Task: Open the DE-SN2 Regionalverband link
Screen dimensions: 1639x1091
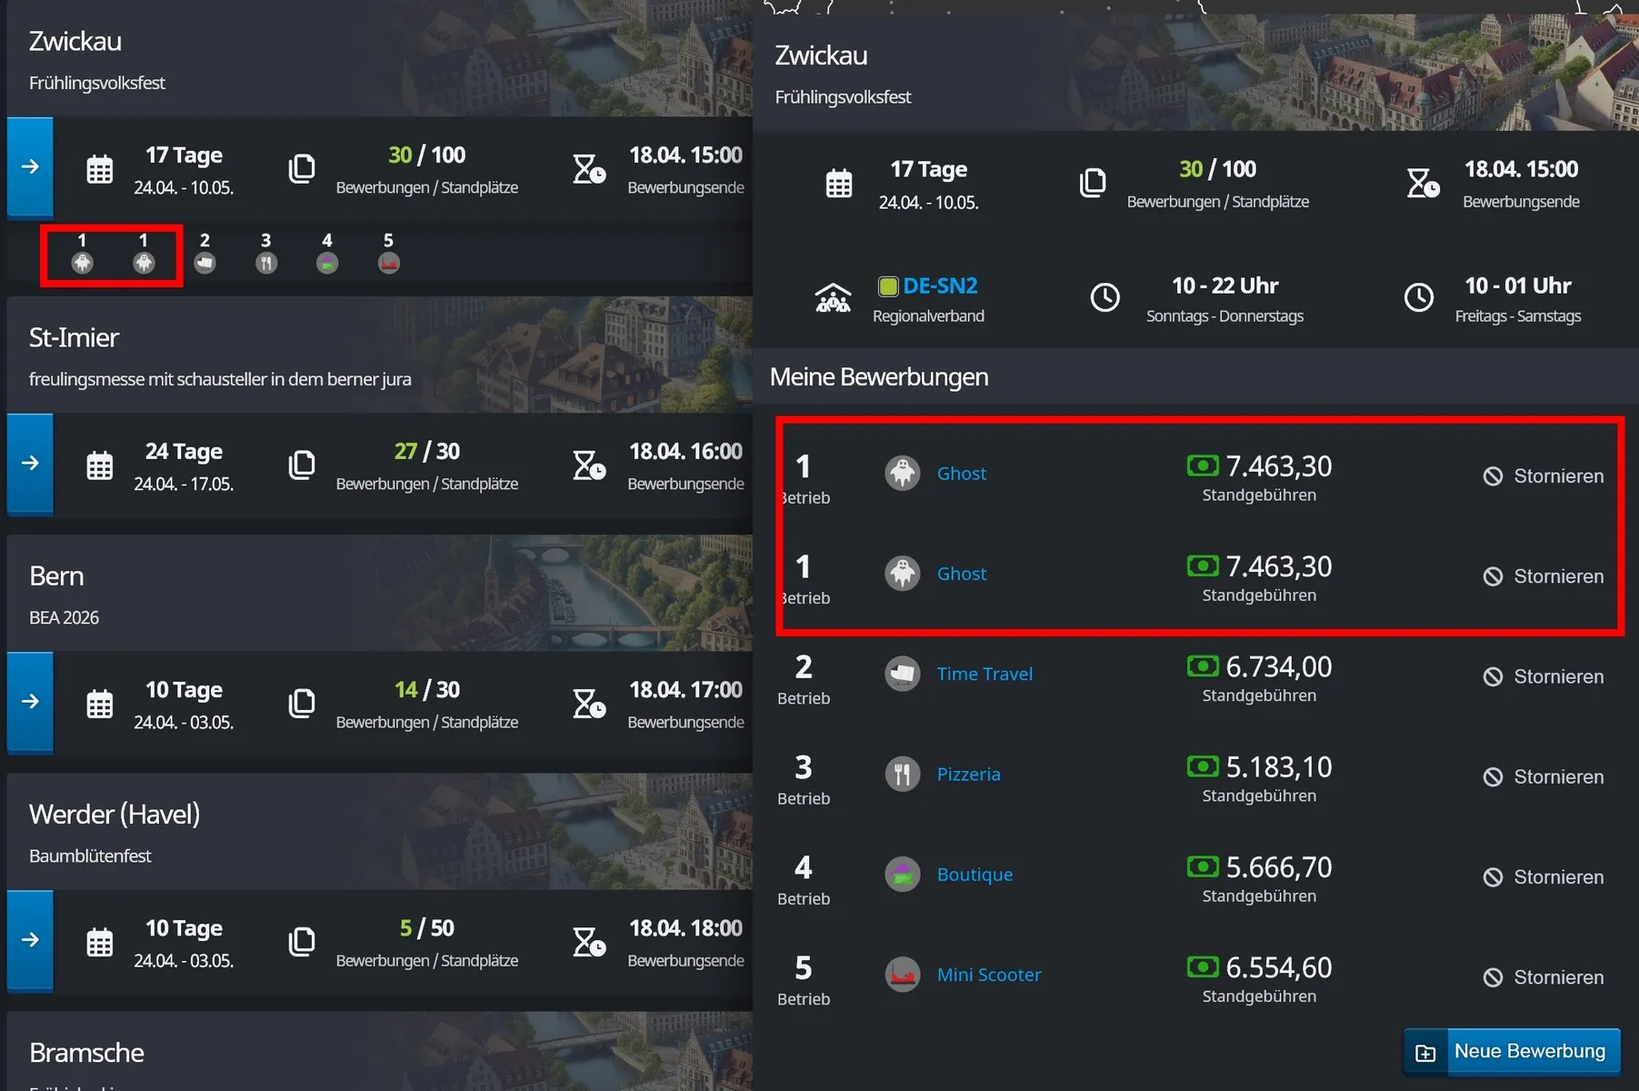Action: click(x=940, y=286)
